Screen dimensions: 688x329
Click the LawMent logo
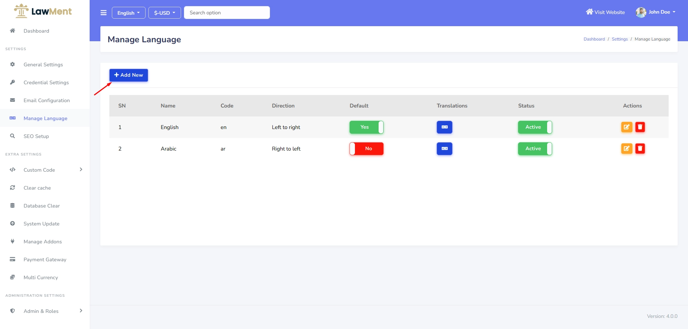[x=43, y=11]
